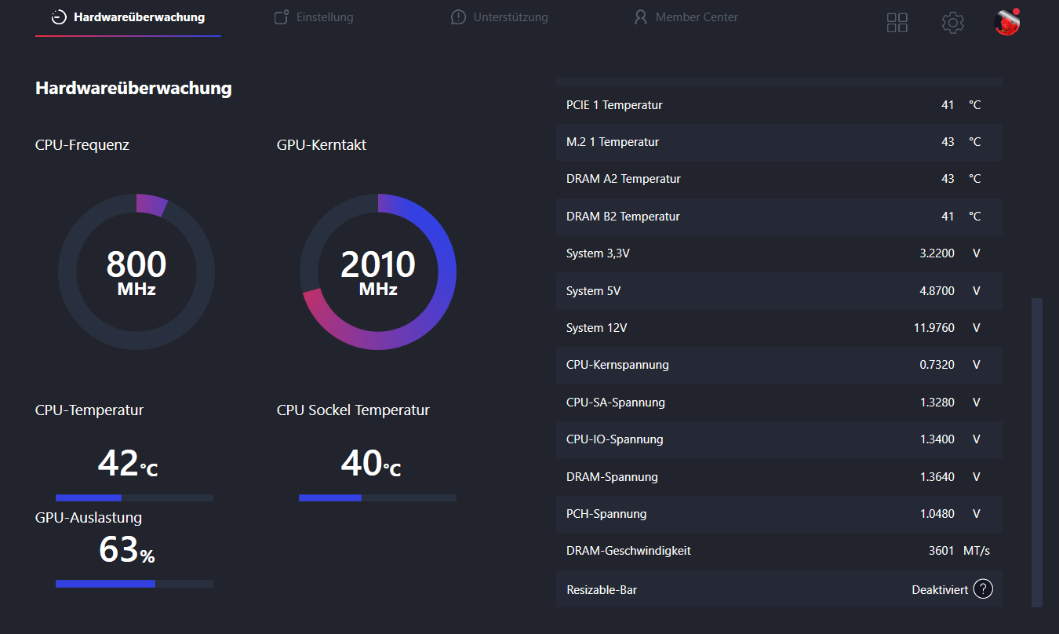Click the GPU-Kerntakt ring gauge
The height and width of the screenshot is (634, 1059).
coord(378,271)
